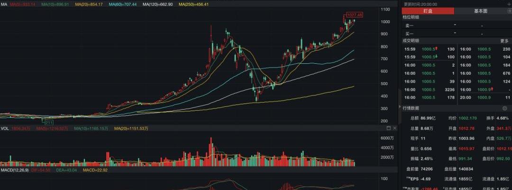Click the plus icon beside 基本面 tab
The height and width of the screenshot is (190, 512).
[509, 11]
